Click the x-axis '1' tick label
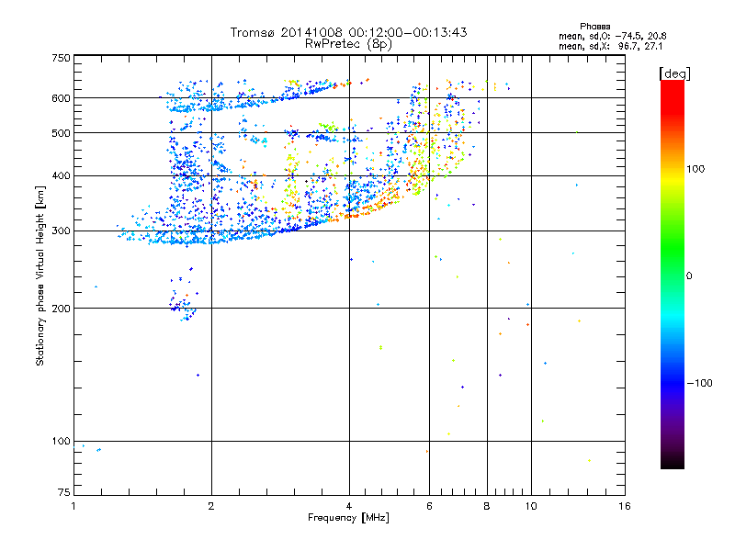Screen dimensions: 735x551 [73, 506]
